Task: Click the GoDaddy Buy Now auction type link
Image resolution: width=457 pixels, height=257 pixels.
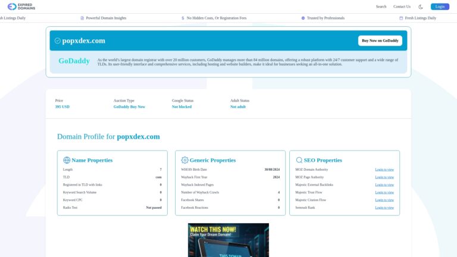Action: click(x=129, y=107)
